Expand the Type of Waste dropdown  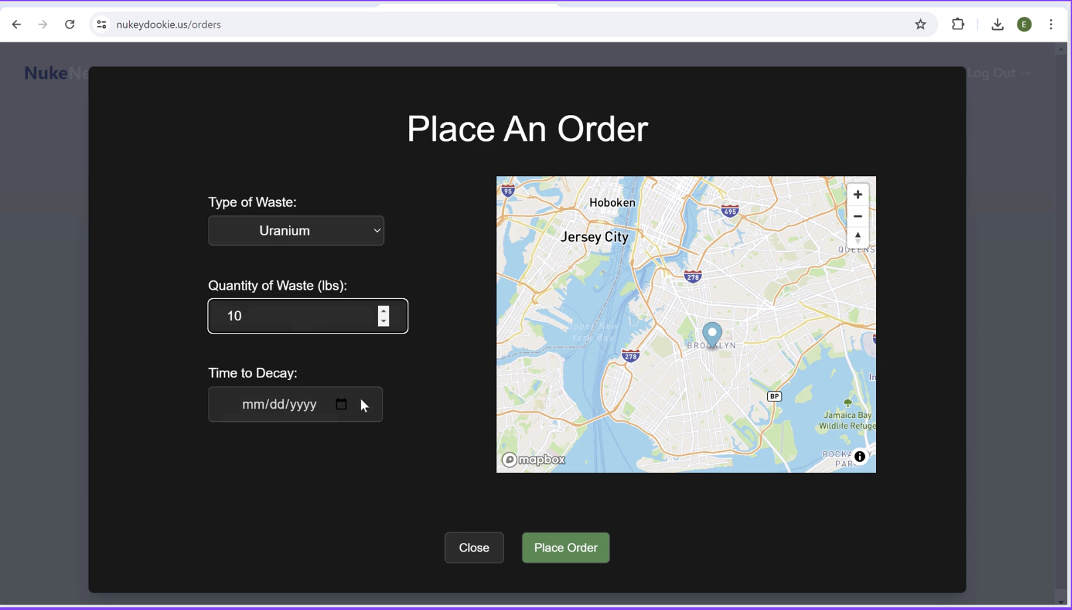click(296, 231)
